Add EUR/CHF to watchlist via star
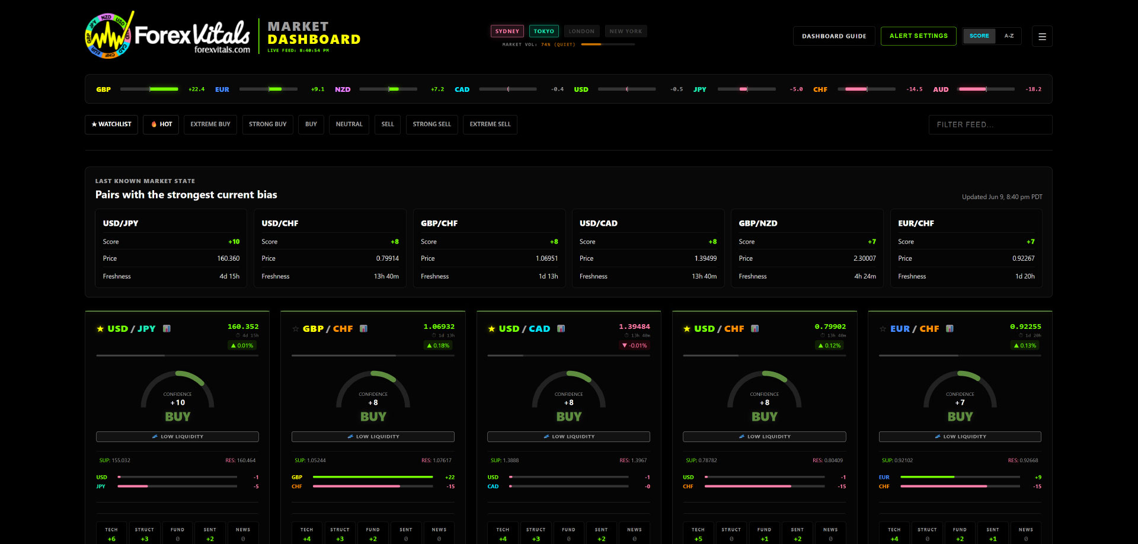1138x544 pixels. [883, 329]
